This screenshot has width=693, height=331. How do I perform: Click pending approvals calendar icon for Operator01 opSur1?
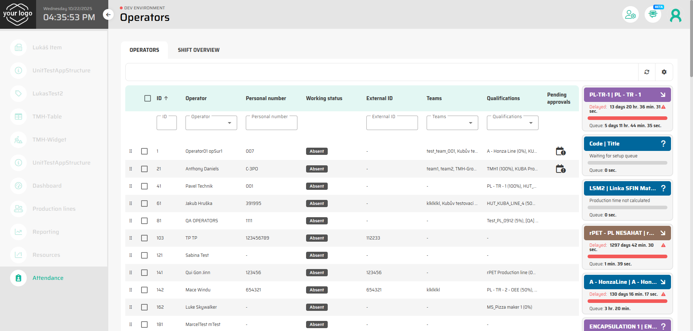(560, 151)
